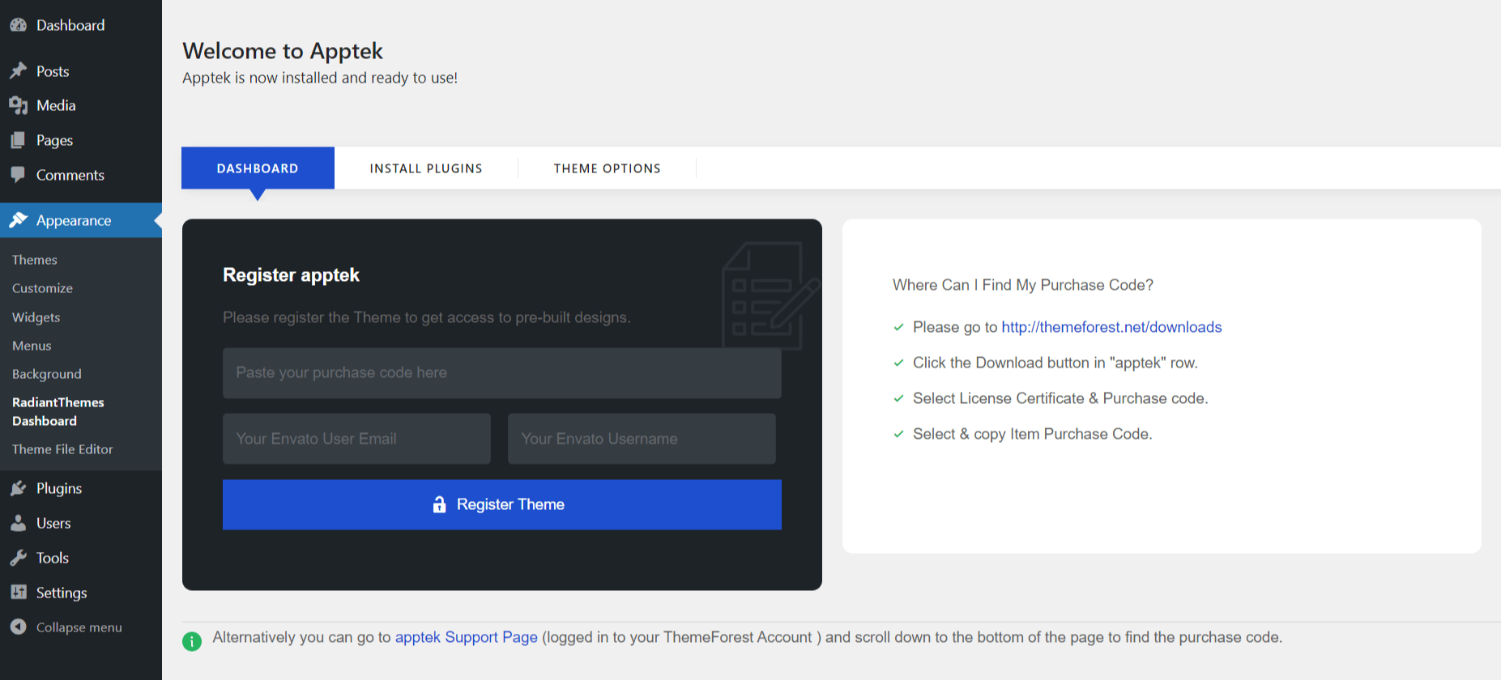
Task: Click the Posts pushpin icon
Action: click(18, 71)
